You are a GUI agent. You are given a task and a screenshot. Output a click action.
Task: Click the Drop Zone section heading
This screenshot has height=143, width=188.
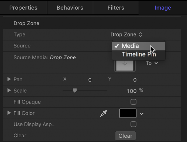click(26, 23)
